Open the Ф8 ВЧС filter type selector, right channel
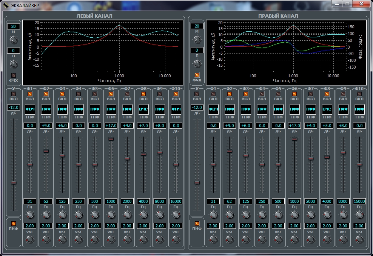373x256 pixels. (327, 109)
